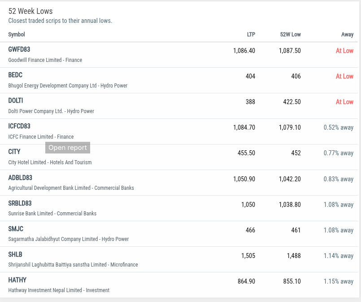
Task: Click the LTP column header
Action: [251, 35]
